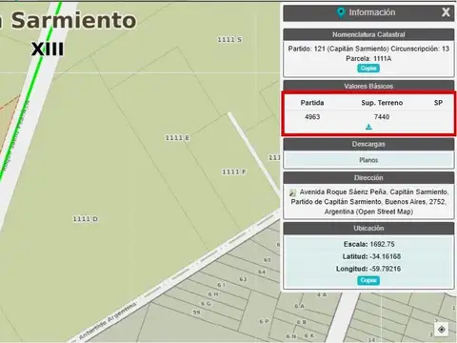
Task: Select parcel label 1111 S on the map
Action: coord(229,40)
